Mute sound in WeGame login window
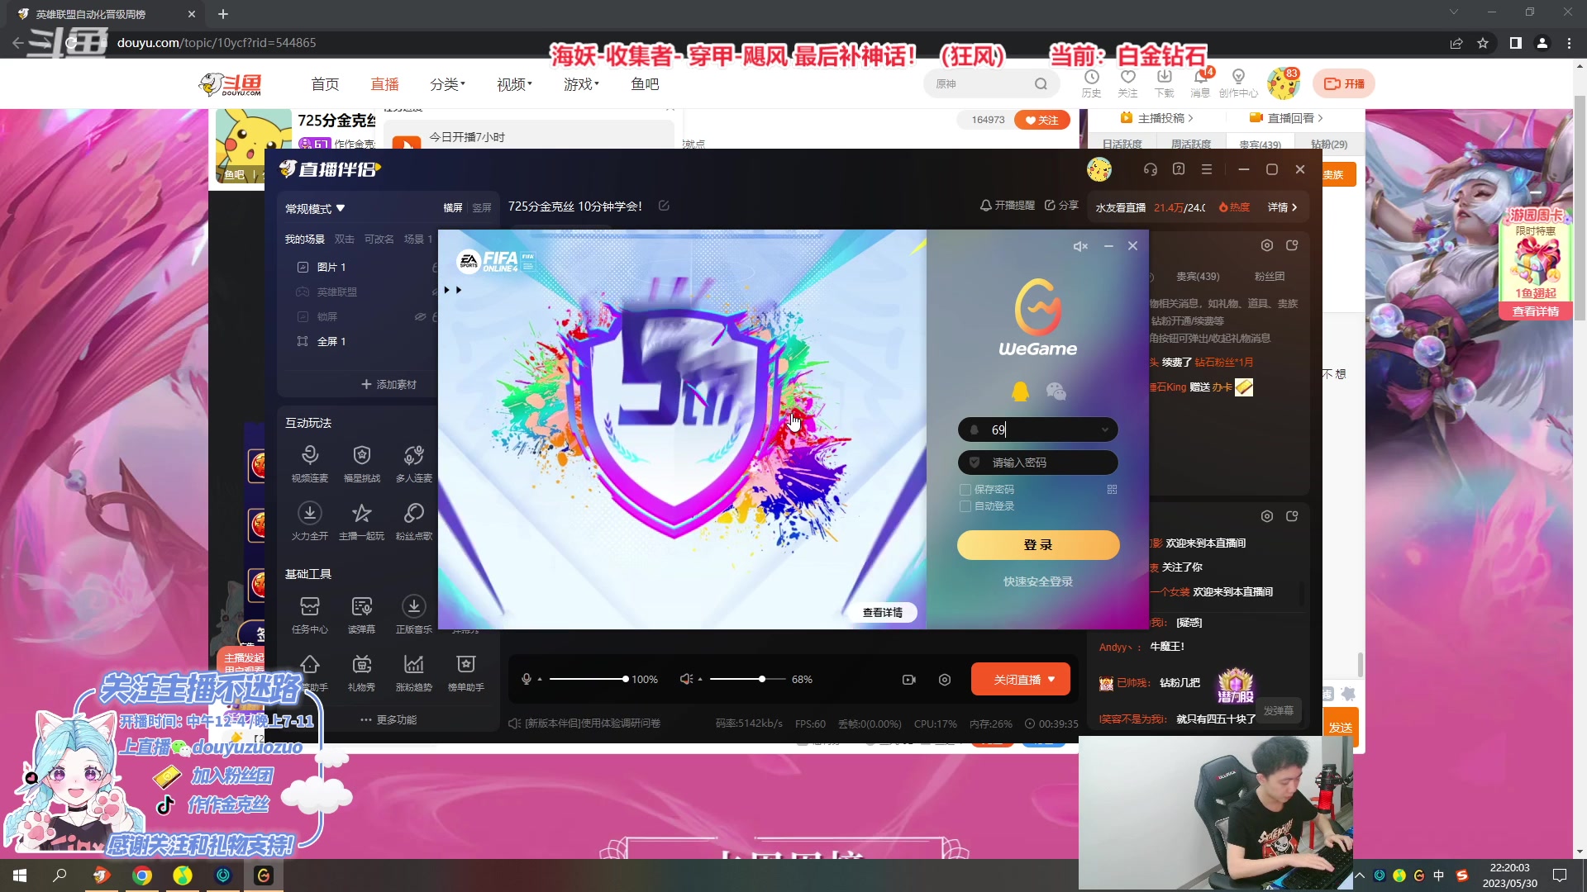The image size is (1587, 892). point(1080,246)
